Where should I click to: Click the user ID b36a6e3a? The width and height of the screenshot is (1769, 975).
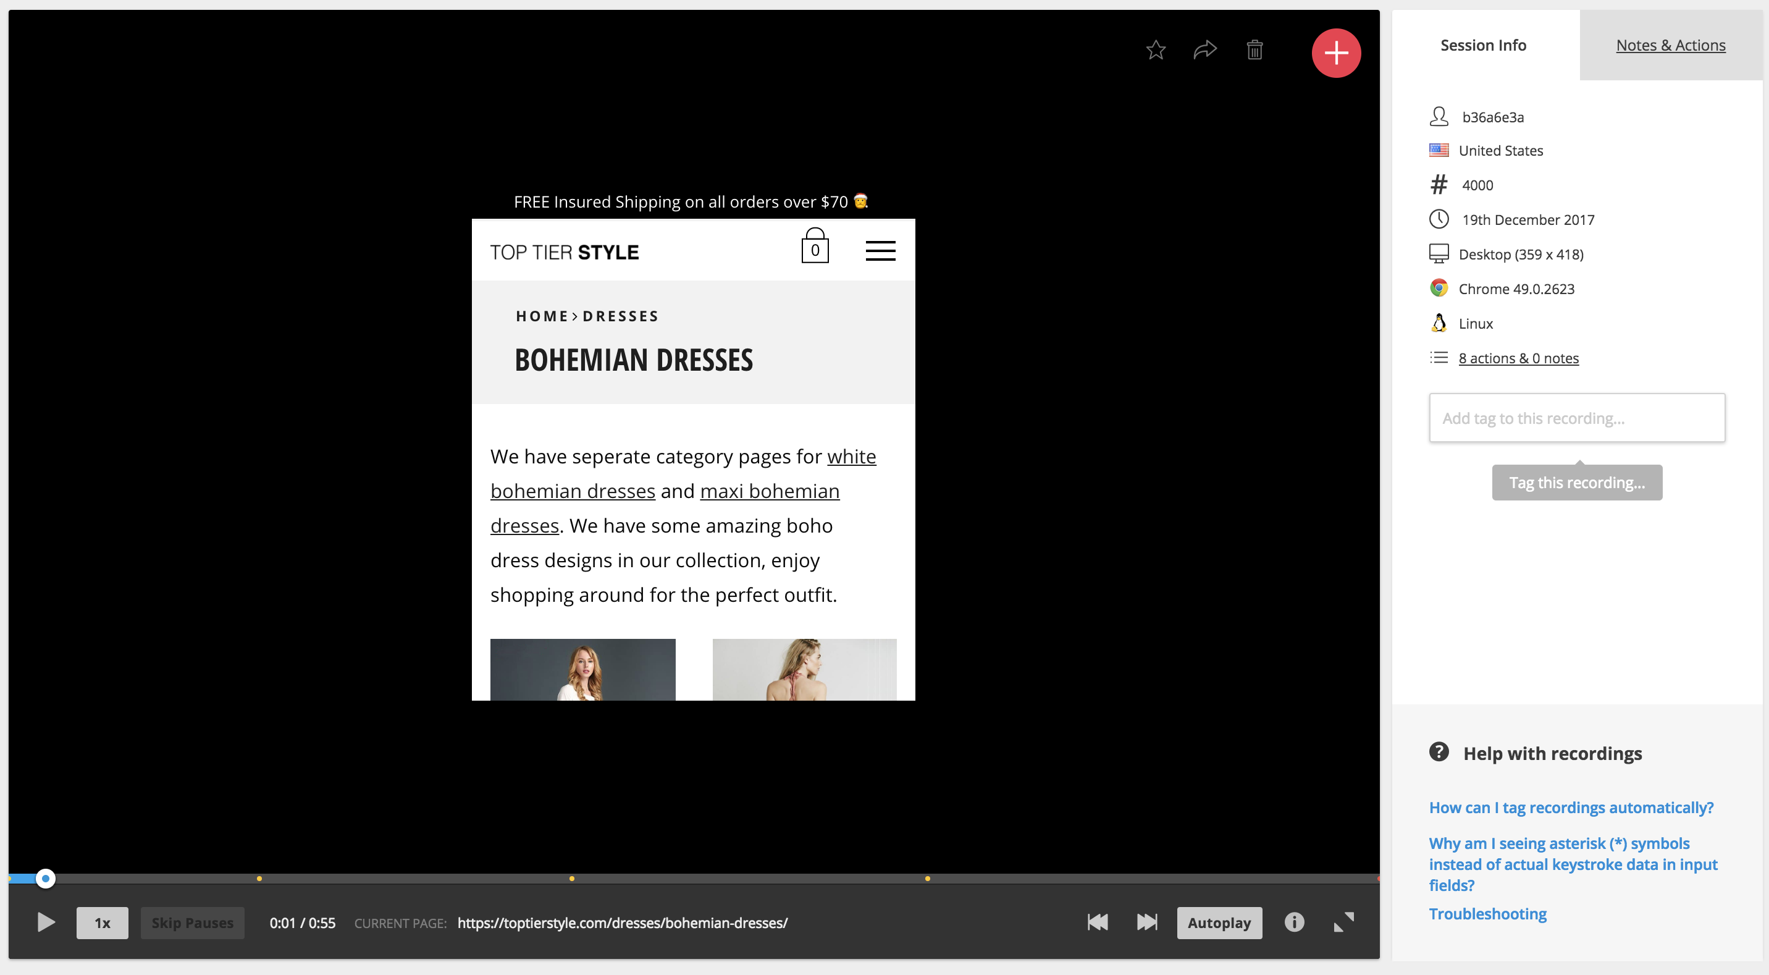coord(1493,117)
